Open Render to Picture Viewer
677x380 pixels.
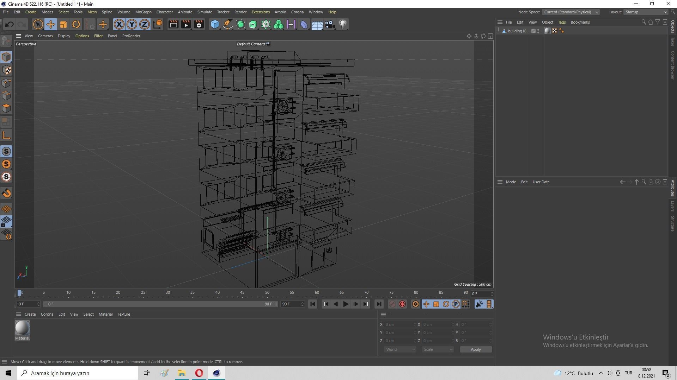click(x=186, y=24)
